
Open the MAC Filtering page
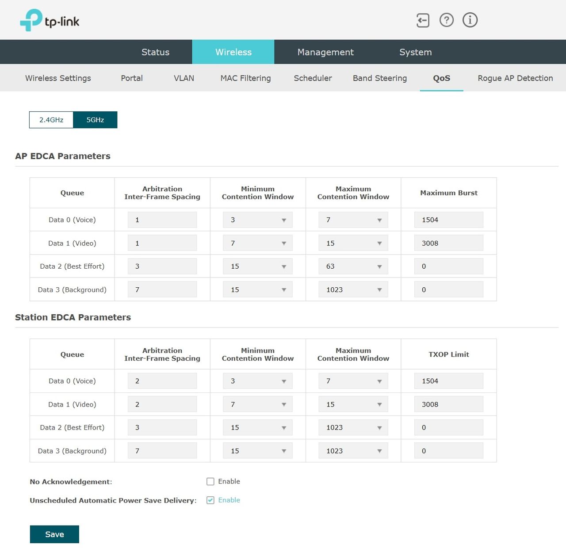(245, 78)
